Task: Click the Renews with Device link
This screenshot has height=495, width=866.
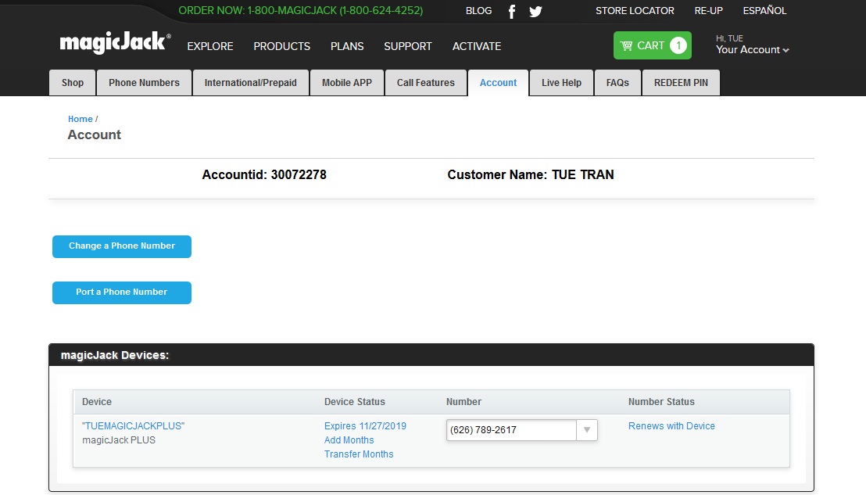Action: 671,426
